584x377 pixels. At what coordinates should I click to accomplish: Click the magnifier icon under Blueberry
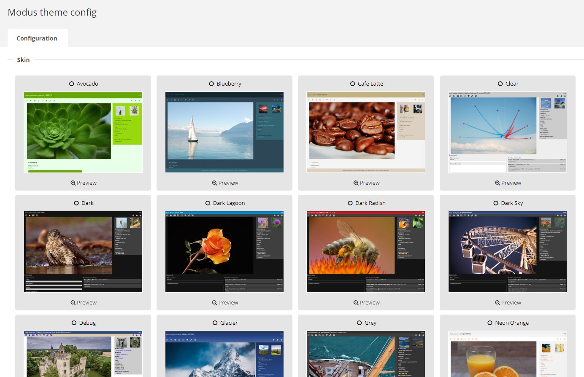coord(214,183)
